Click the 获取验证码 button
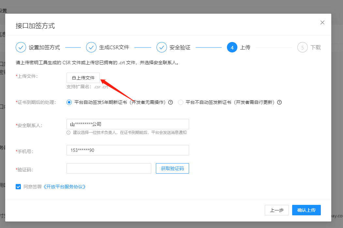Image resolution: width=343 pixels, height=228 pixels. click(x=172, y=168)
